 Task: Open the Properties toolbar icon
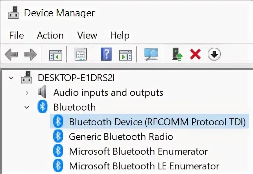[x=80, y=54]
